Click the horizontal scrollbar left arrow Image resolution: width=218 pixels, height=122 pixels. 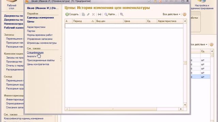pos(67,109)
